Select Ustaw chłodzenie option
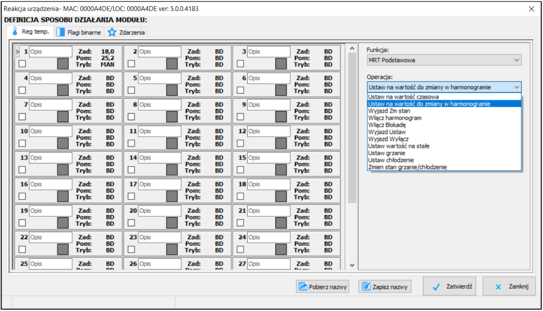The height and width of the screenshot is (311, 543). [444, 160]
